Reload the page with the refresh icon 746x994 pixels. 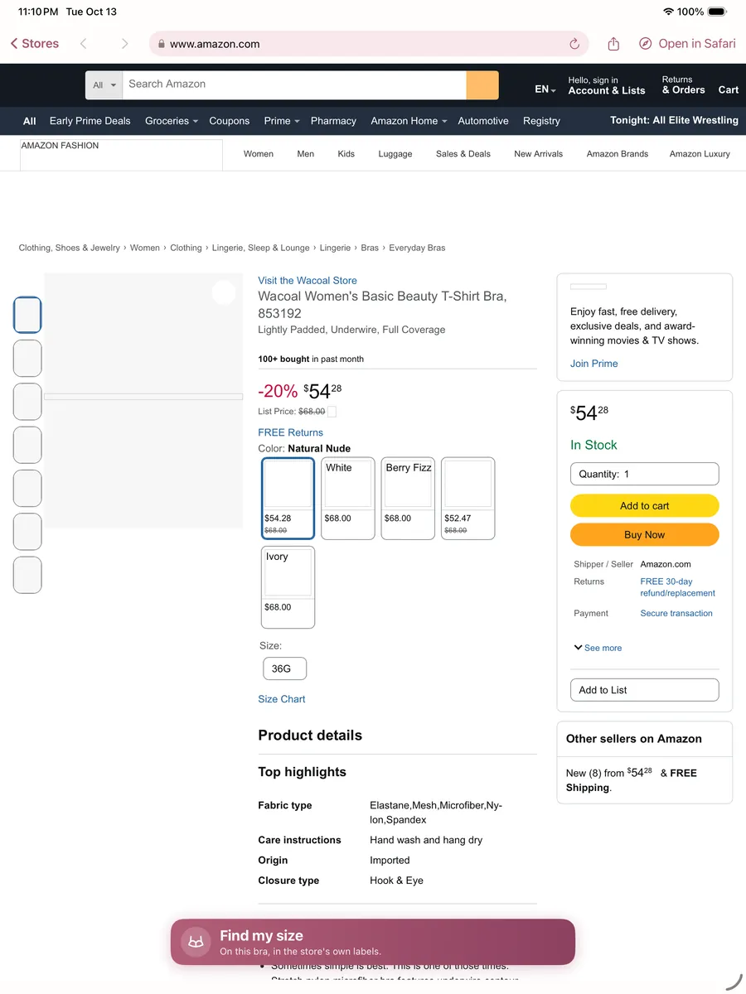[574, 44]
